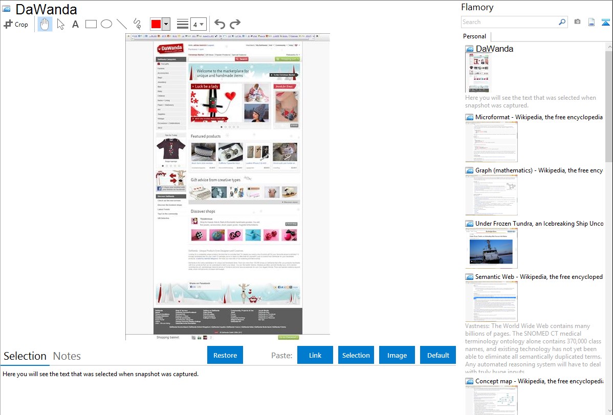The height and width of the screenshot is (415, 613).
Task: Click the icon beside Under Frozen Tundra title
Action: [469, 224]
